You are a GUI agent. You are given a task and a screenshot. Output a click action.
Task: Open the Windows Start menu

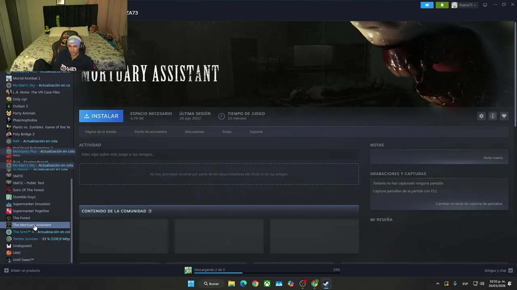[x=191, y=284]
